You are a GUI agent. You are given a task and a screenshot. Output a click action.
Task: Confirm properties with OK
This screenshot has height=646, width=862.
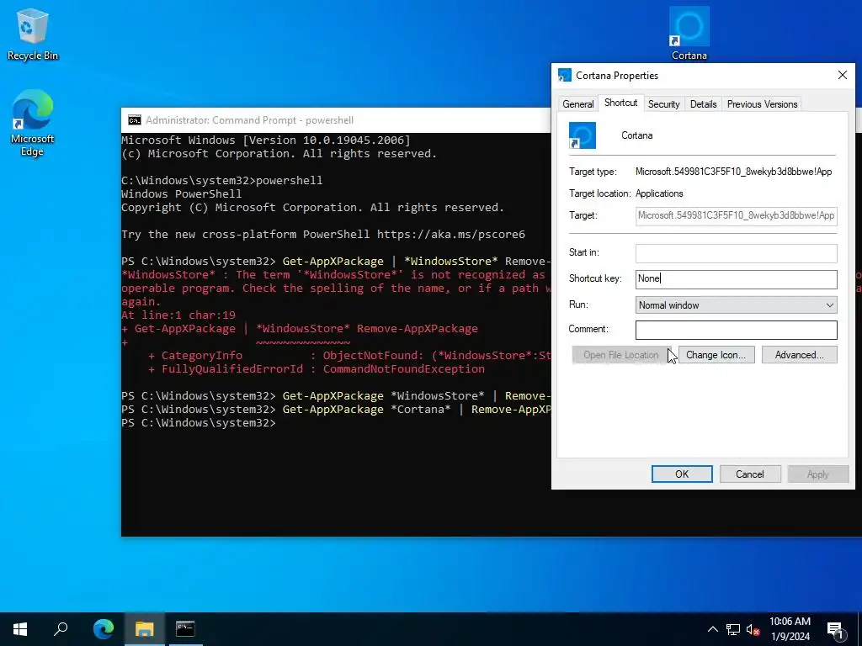click(x=682, y=474)
